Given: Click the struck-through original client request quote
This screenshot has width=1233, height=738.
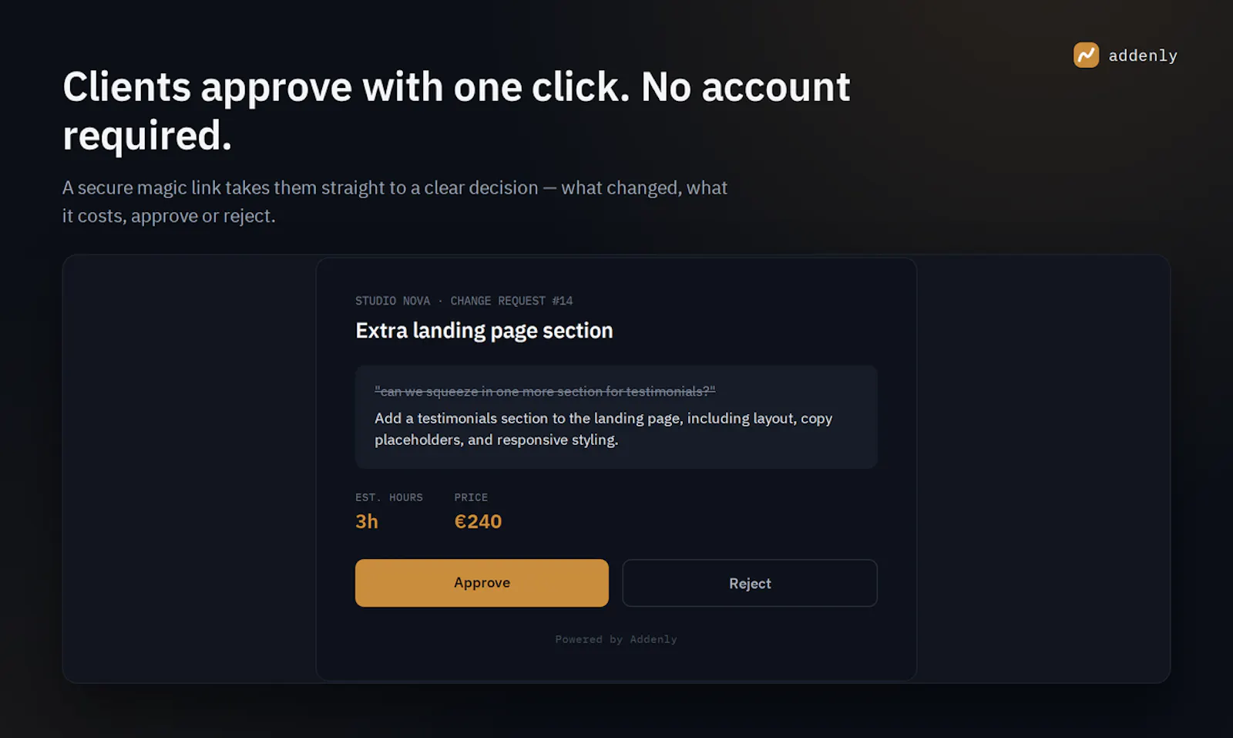Looking at the screenshot, I should click(545, 392).
